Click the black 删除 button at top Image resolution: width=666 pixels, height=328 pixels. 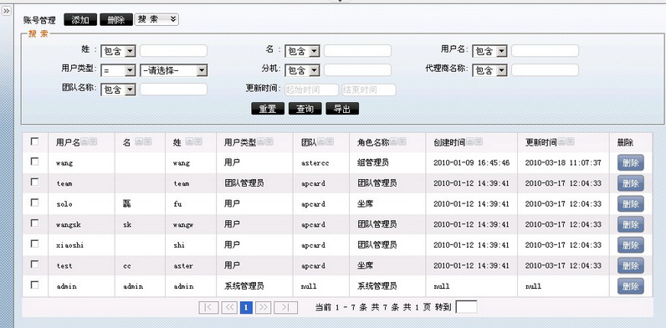point(116,19)
